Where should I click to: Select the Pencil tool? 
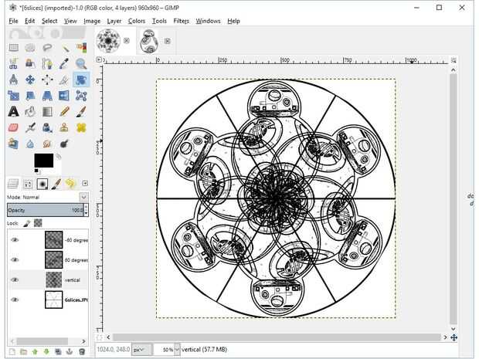tap(64, 112)
